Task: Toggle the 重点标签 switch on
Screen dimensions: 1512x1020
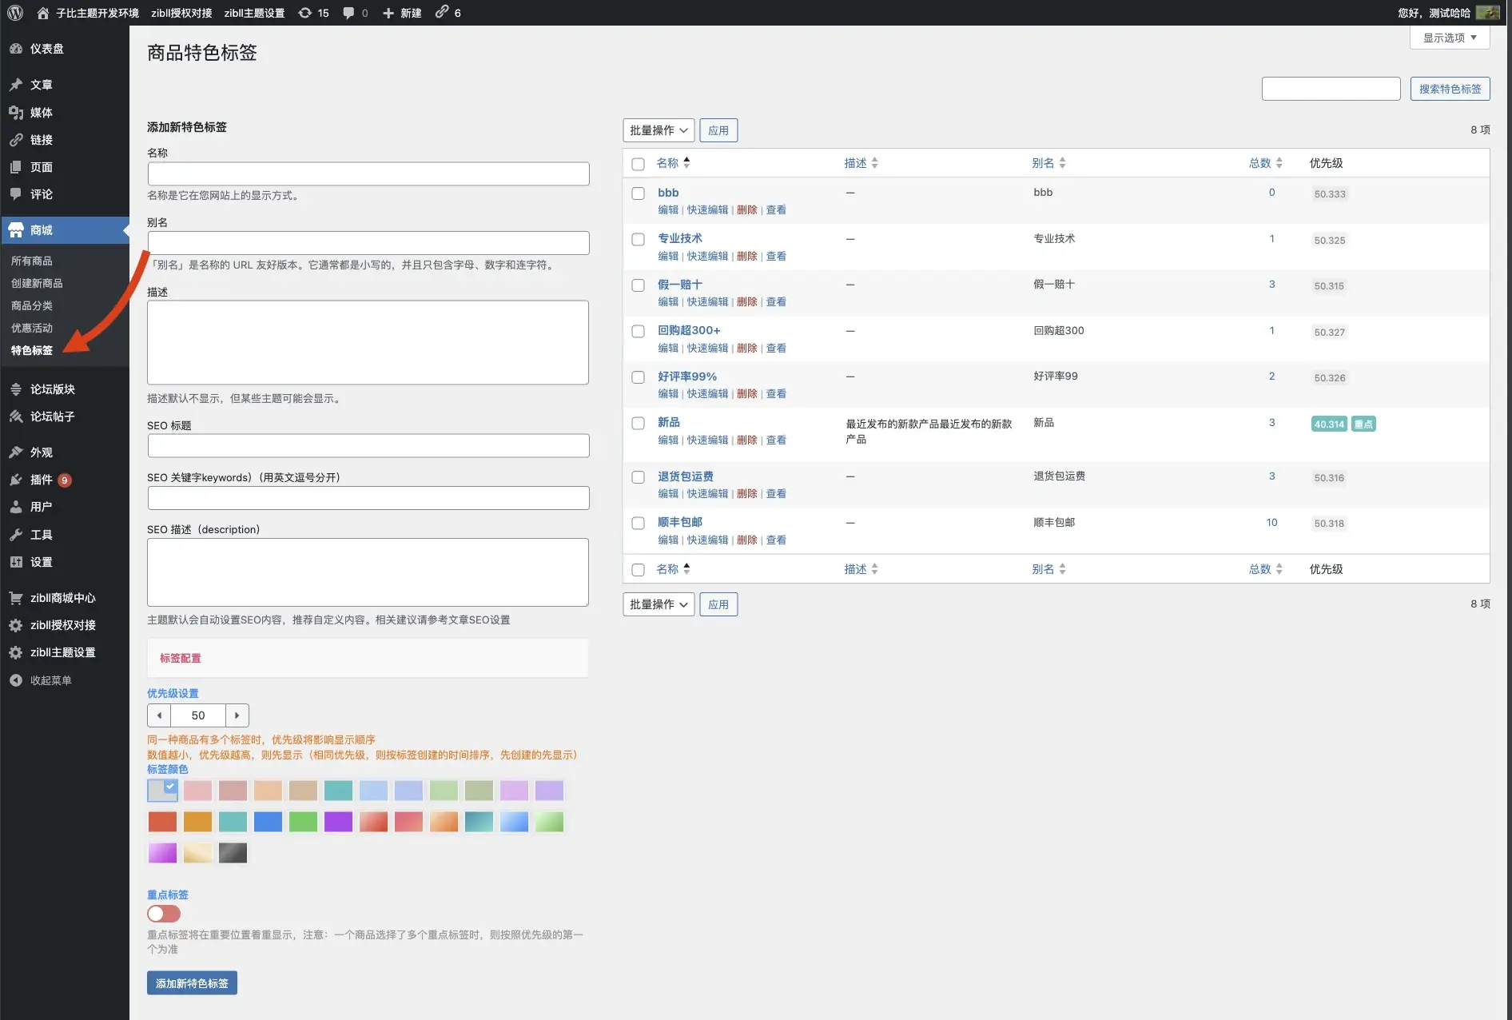Action: tap(164, 914)
